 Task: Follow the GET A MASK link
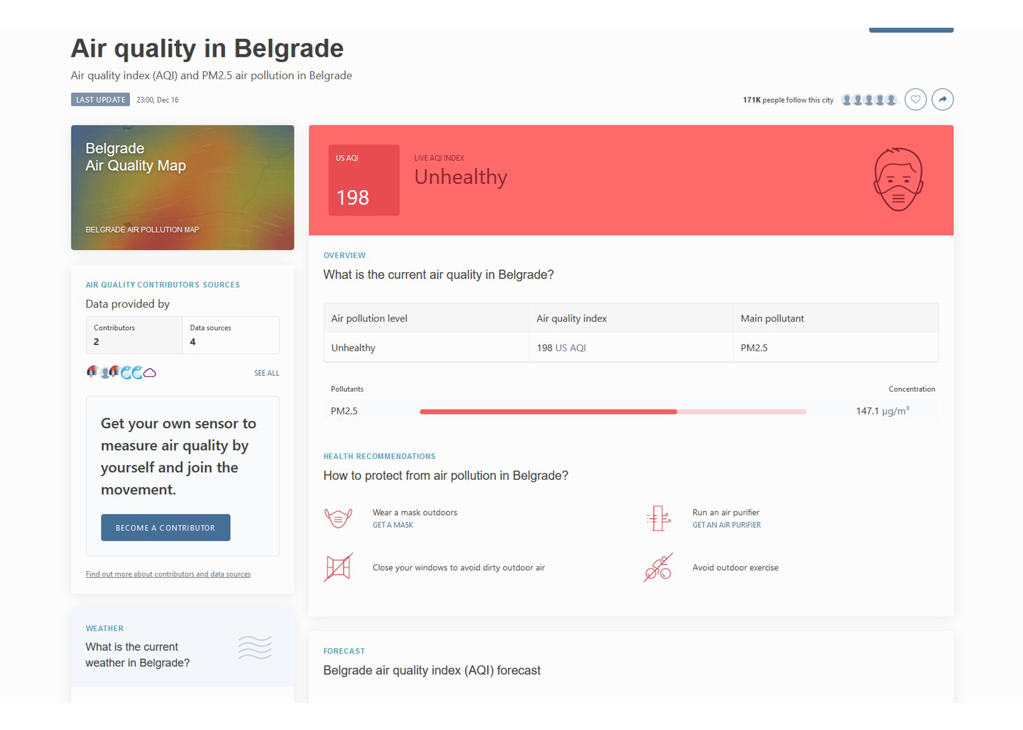pos(393,525)
